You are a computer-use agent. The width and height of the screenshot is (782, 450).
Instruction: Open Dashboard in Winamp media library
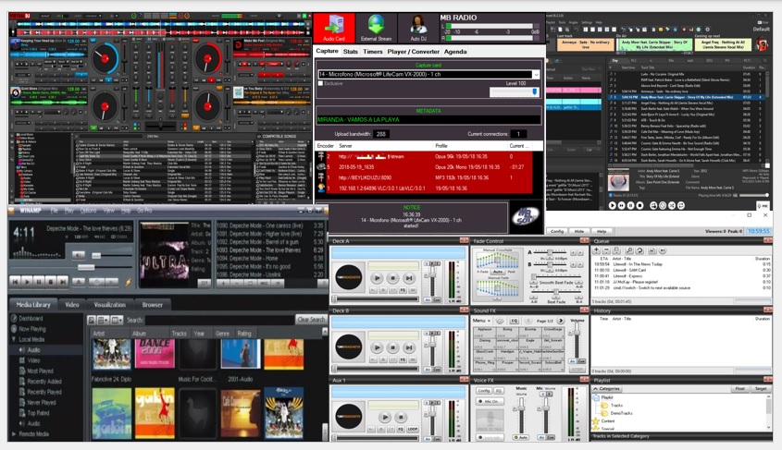[x=31, y=319]
